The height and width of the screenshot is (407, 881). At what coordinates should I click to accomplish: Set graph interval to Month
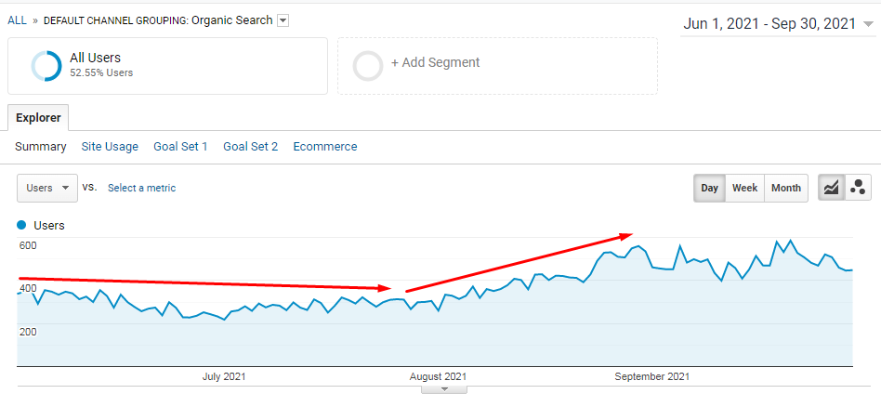(x=785, y=188)
